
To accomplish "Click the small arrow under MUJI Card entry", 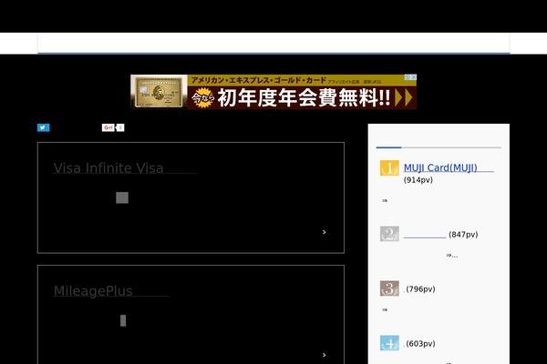I will pyautogui.click(x=385, y=200).
